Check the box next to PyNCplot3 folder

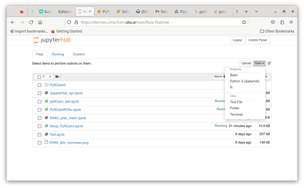pyautogui.click(x=40, y=85)
